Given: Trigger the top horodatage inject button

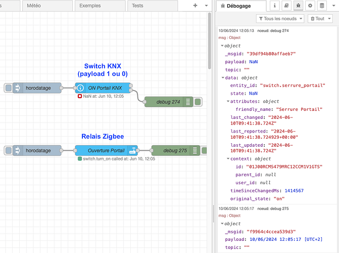Looking at the screenshot, I should coord(8,88).
